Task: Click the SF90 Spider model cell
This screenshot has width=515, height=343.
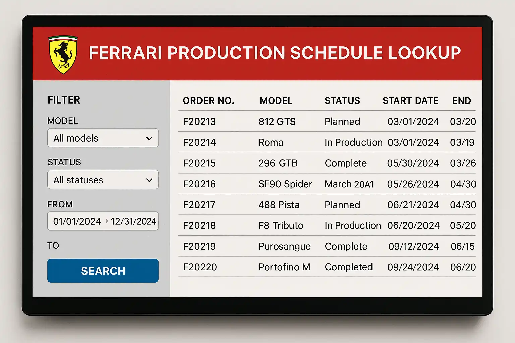Action: point(285,184)
